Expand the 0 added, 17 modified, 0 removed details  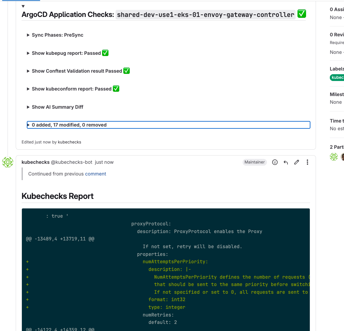[x=168, y=125]
